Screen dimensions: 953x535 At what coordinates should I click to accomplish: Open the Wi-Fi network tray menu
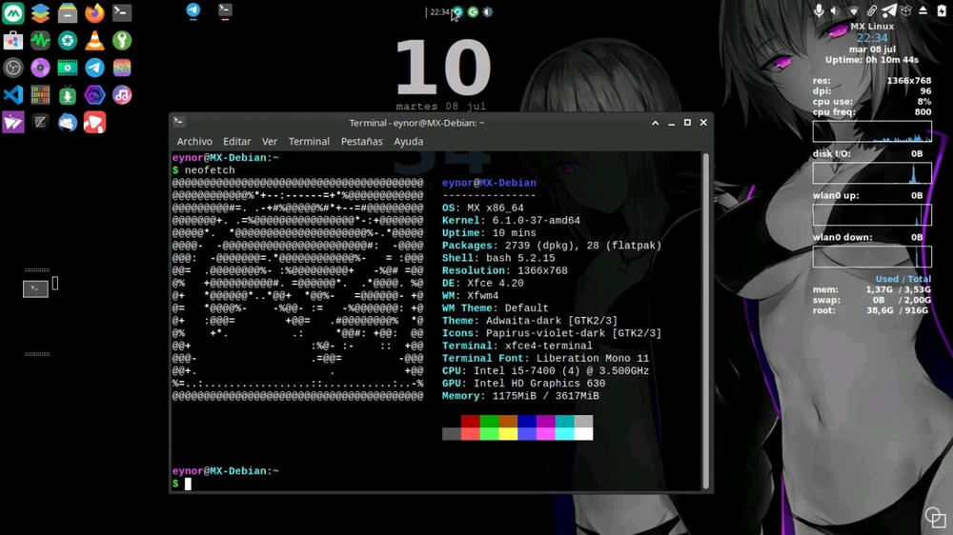click(x=853, y=10)
